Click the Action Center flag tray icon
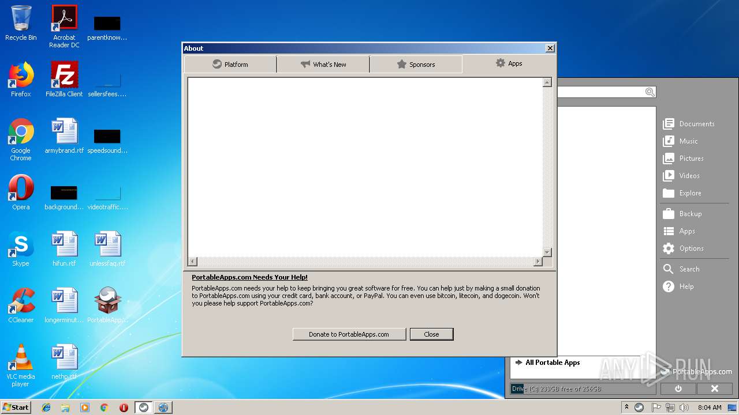The image size is (739, 415). (x=656, y=408)
